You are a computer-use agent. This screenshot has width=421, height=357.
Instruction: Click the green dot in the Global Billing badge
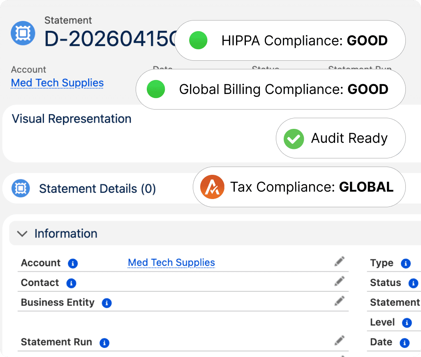[156, 89]
